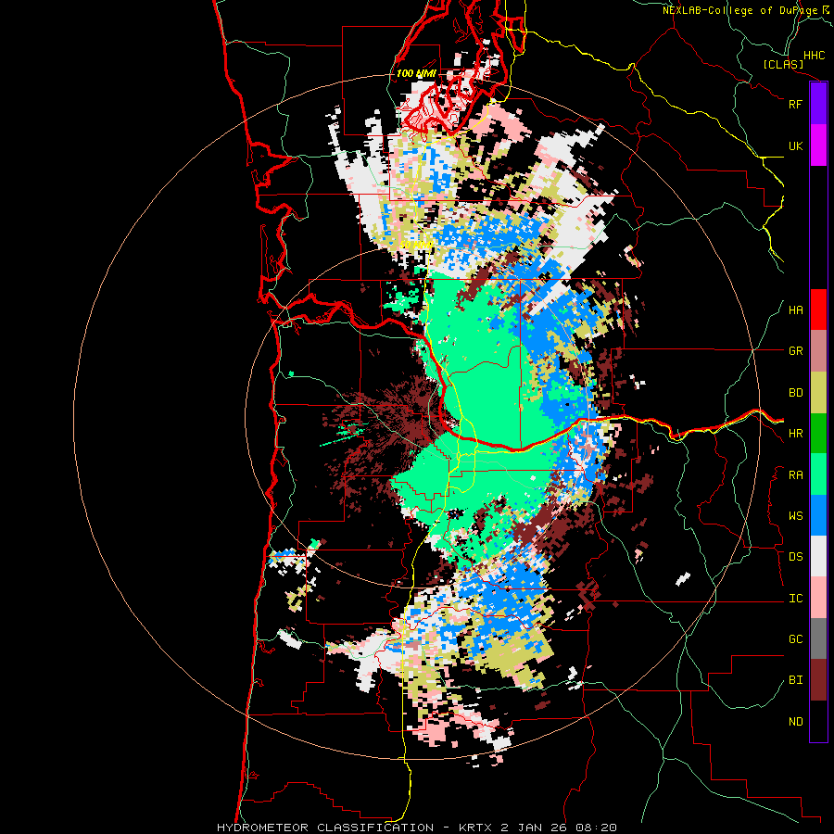Select the IC light pink legend swatch

(818, 598)
